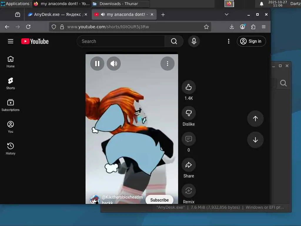Expand the list all tabs dropdown

click(x=227, y=14)
